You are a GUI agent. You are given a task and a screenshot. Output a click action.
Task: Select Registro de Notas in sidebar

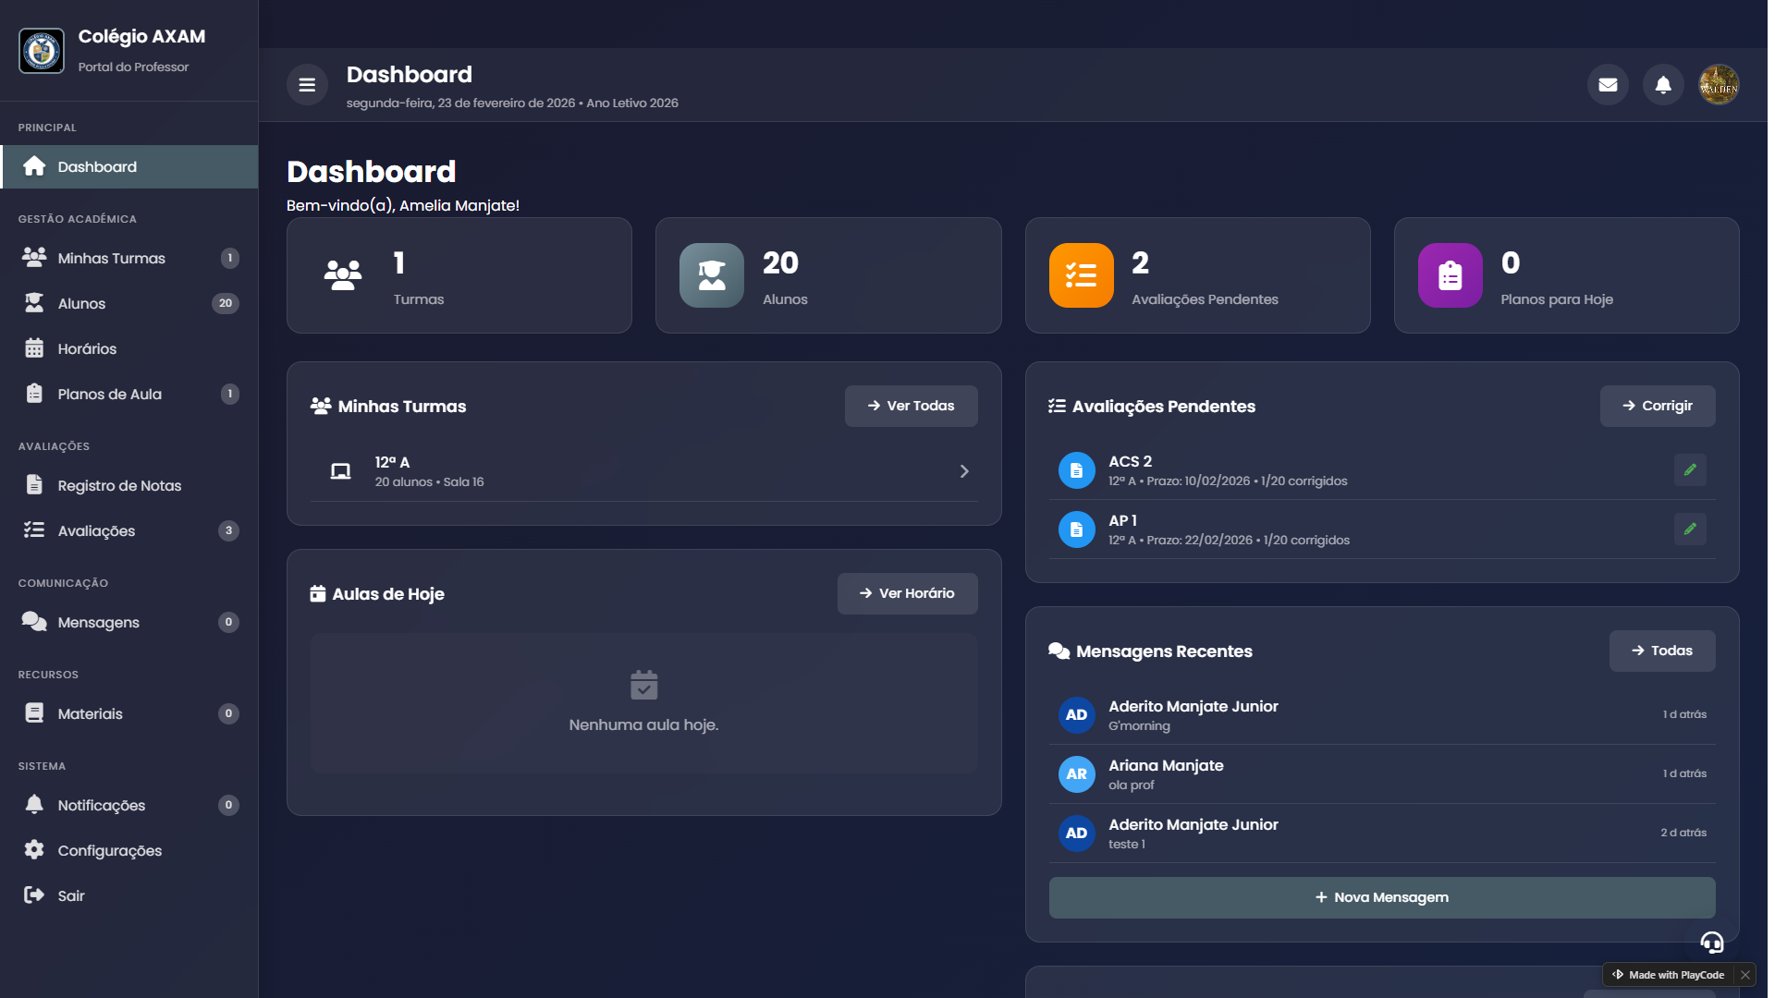tap(119, 486)
